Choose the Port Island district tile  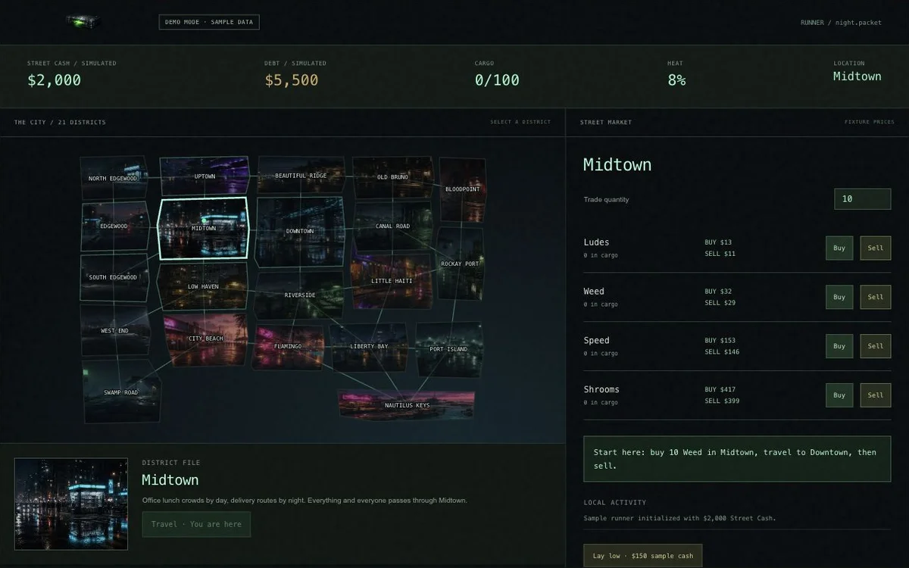[x=448, y=348]
